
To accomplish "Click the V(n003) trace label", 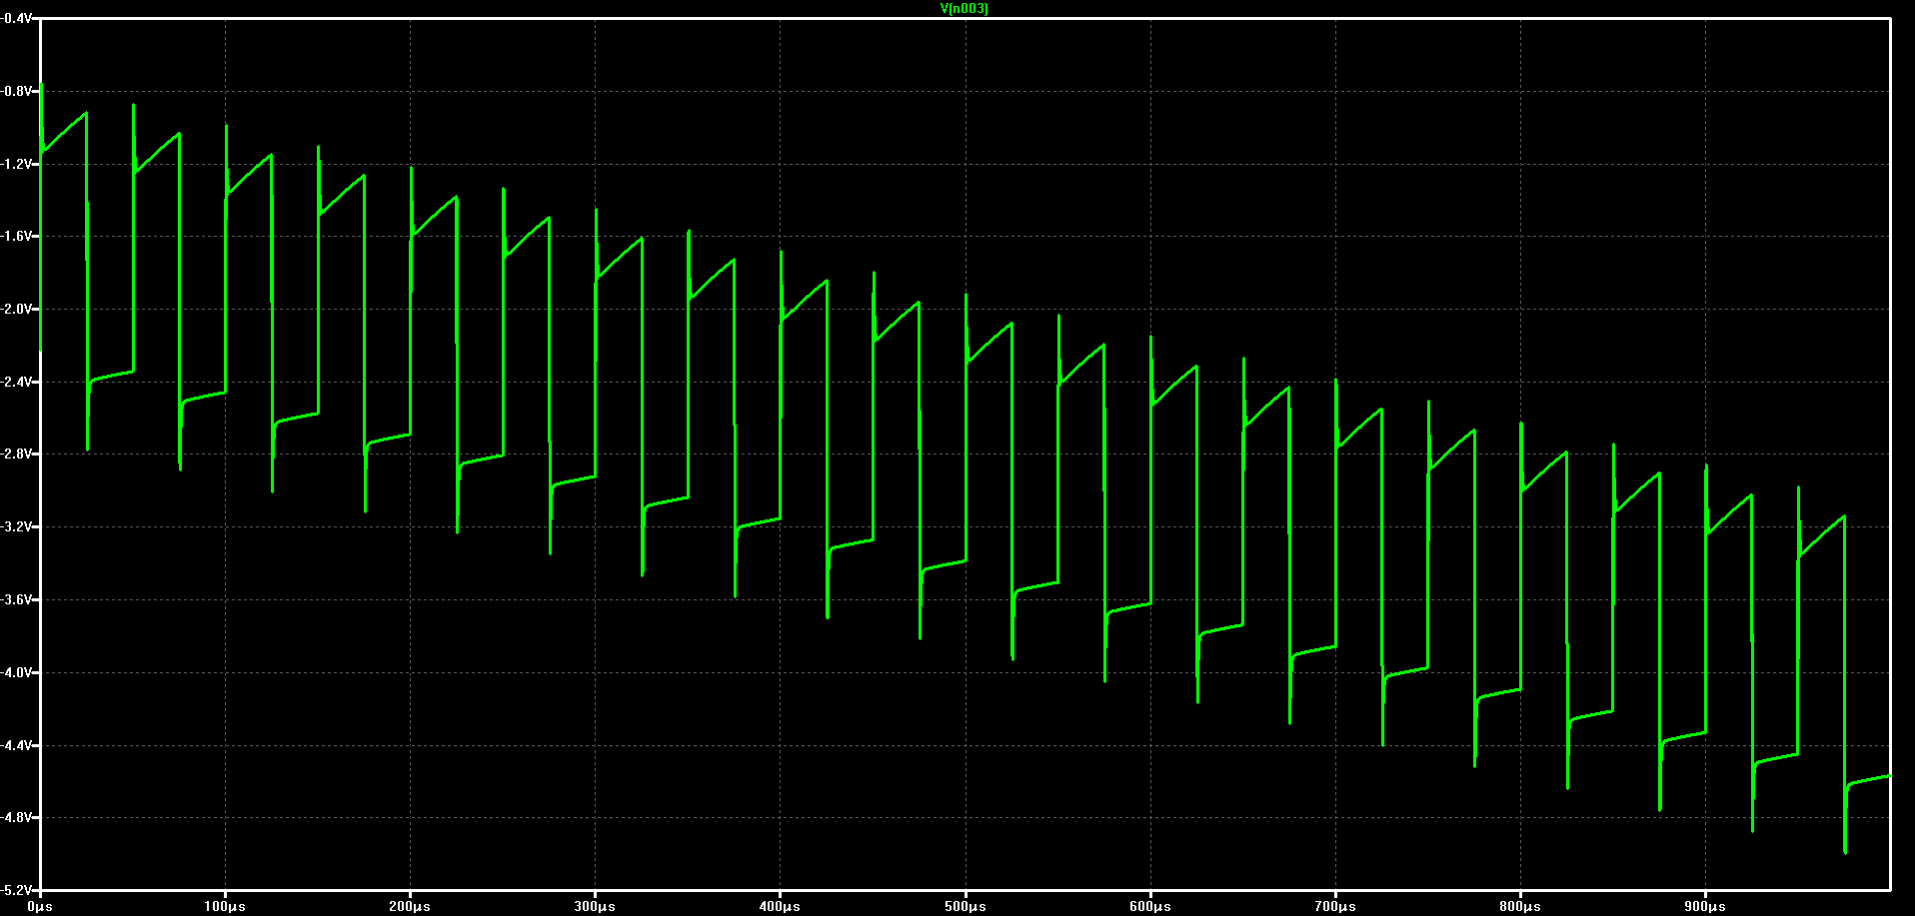I will 964,9.
